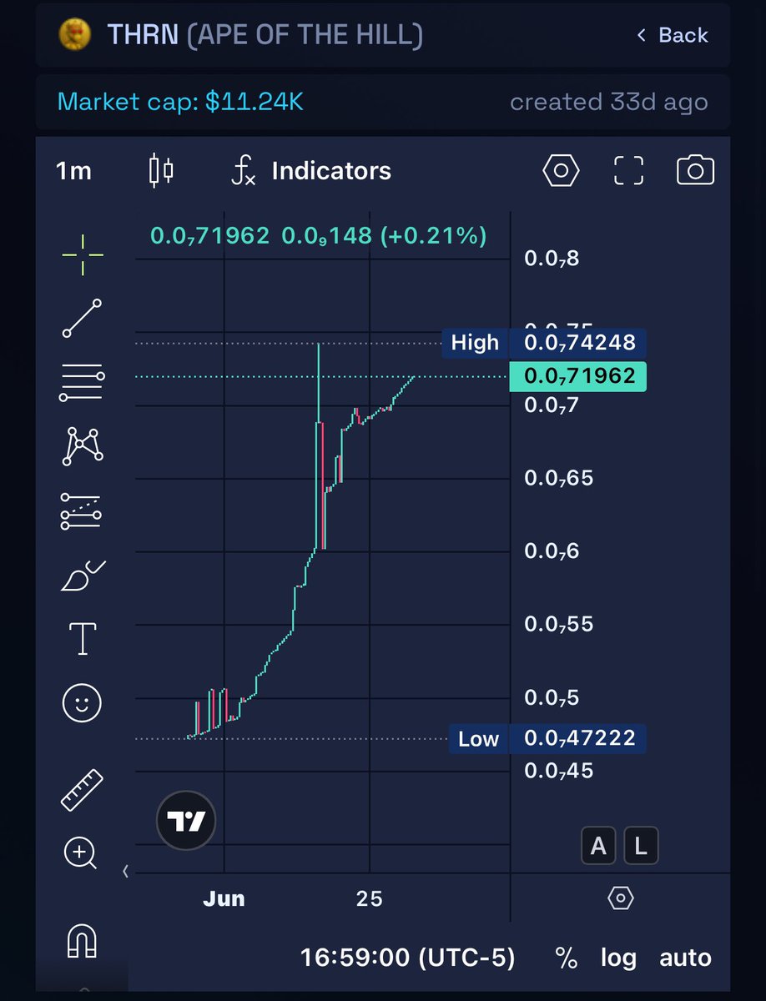Click the TradingView logo badge
This screenshot has width=766, height=1001.
[186, 822]
